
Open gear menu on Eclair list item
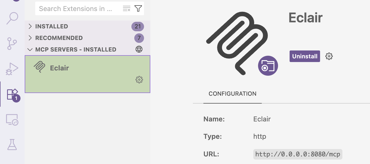tap(139, 80)
